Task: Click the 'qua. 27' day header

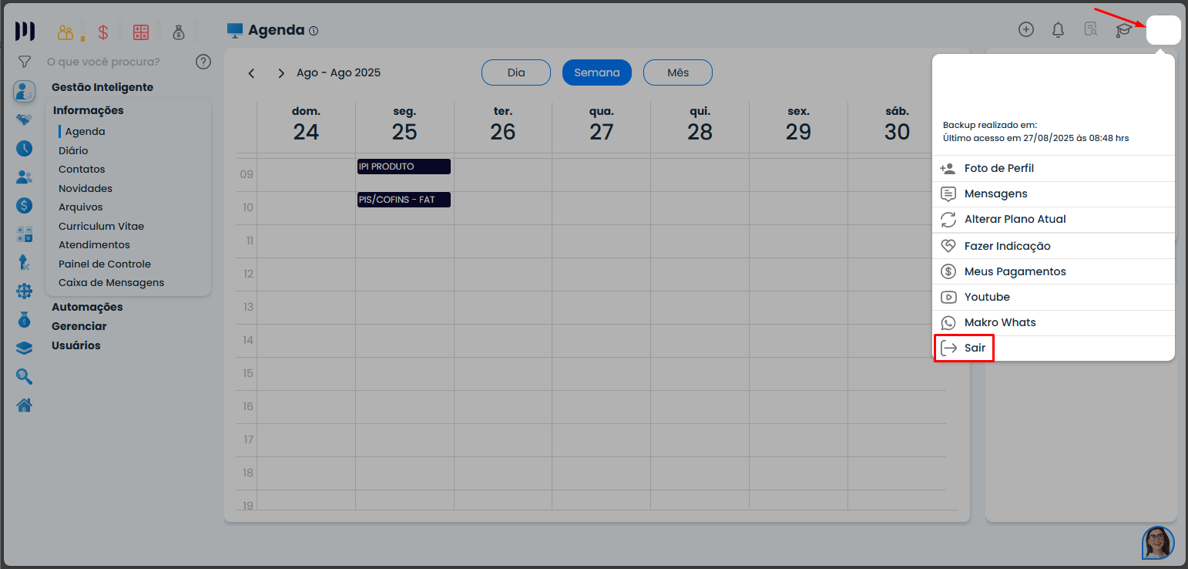Action: 601,124
